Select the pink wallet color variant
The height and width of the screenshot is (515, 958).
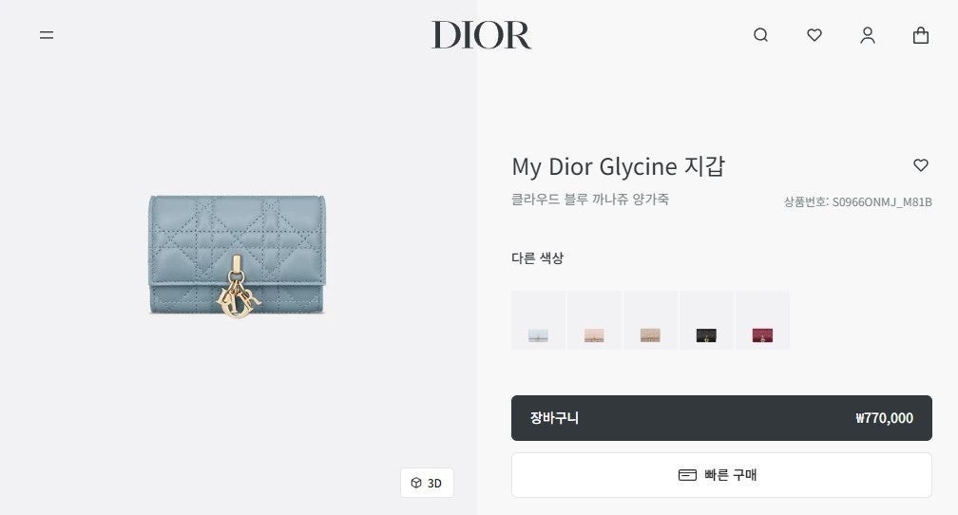(x=595, y=320)
